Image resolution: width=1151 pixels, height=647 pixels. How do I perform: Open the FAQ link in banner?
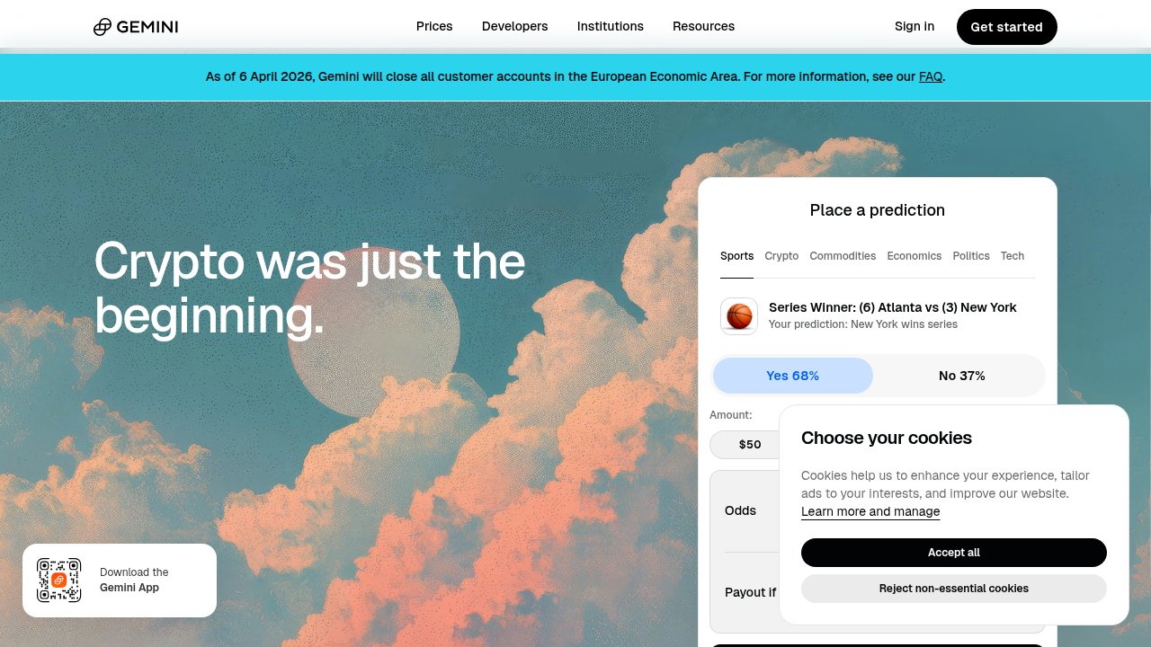coord(931,77)
